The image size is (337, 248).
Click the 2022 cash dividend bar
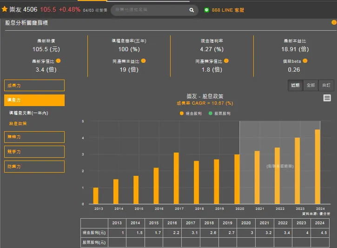tap(277, 176)
